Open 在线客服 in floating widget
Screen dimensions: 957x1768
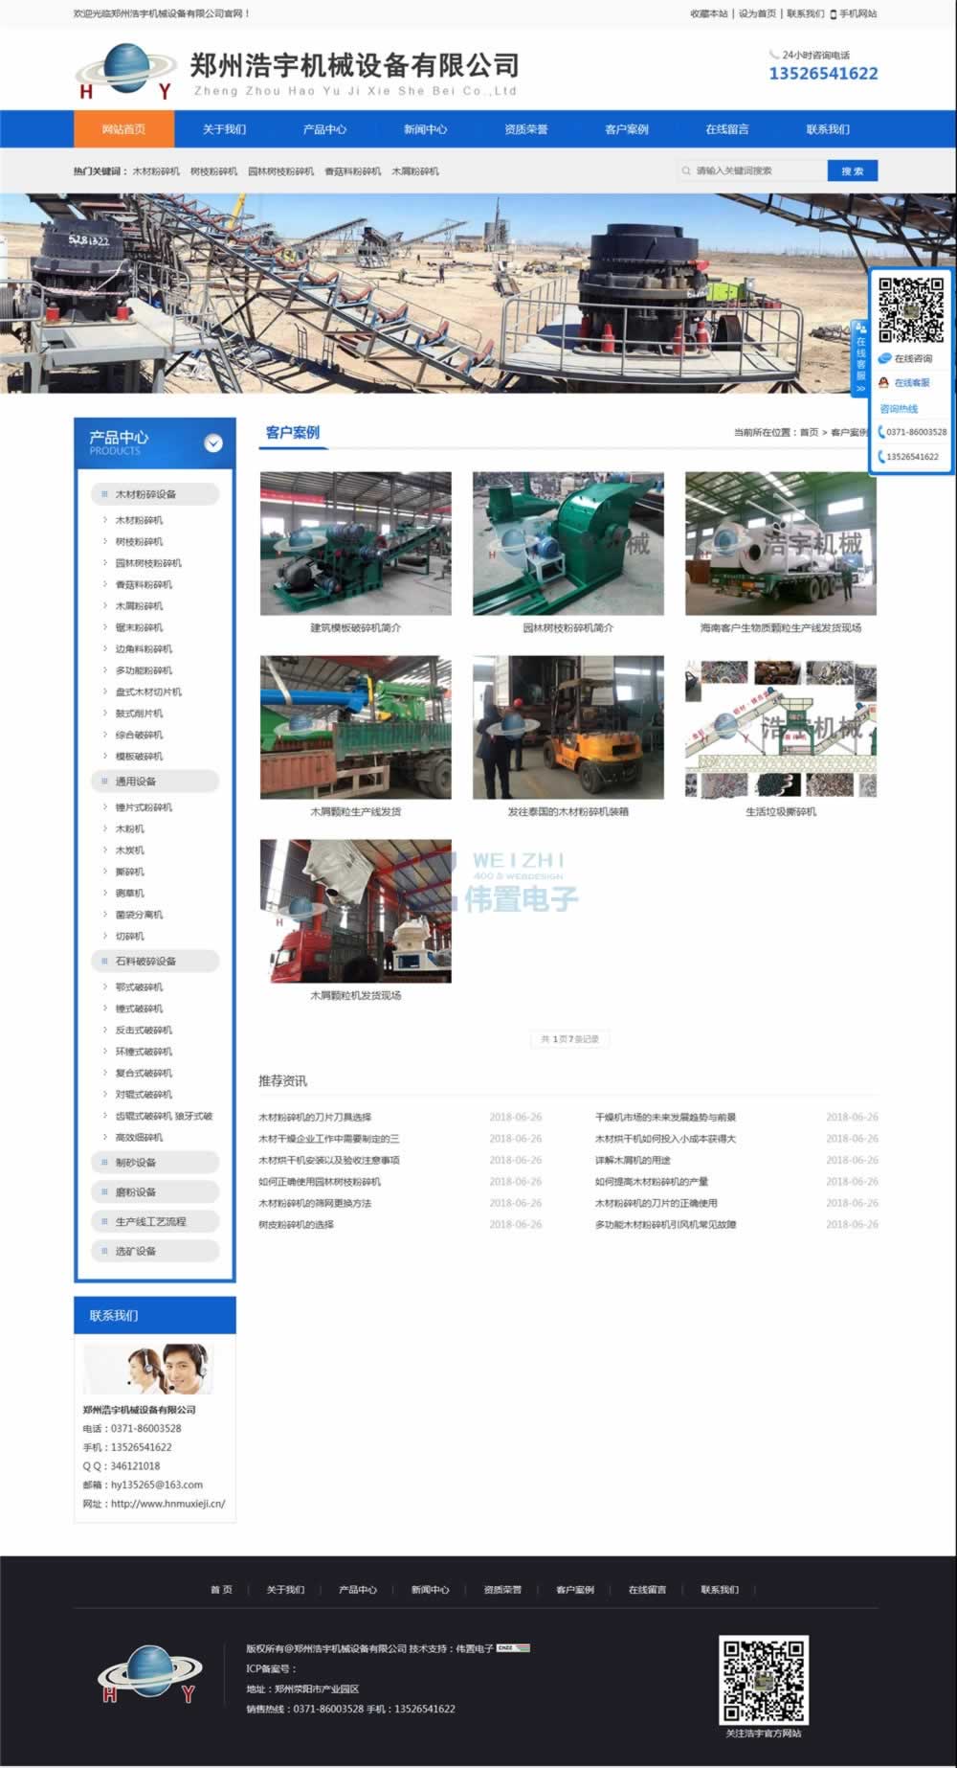[912, 383]
